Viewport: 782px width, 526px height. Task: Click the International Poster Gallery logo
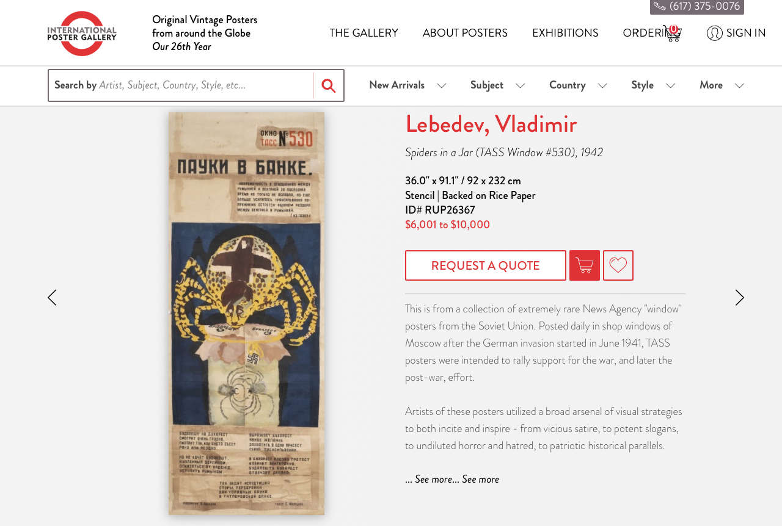click(x=82, y=34)
